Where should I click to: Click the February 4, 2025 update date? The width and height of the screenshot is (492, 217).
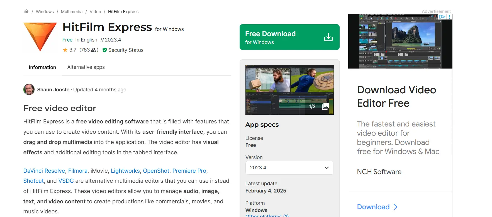pyautogui.click(x=266, y=191)
